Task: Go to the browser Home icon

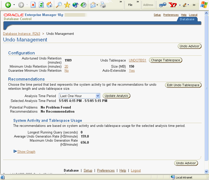Action: (50, 5)
